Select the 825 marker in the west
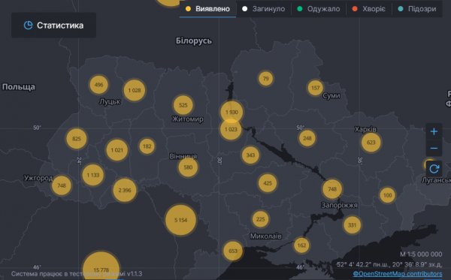The image size is (451, 280). (x=76, y=139)
